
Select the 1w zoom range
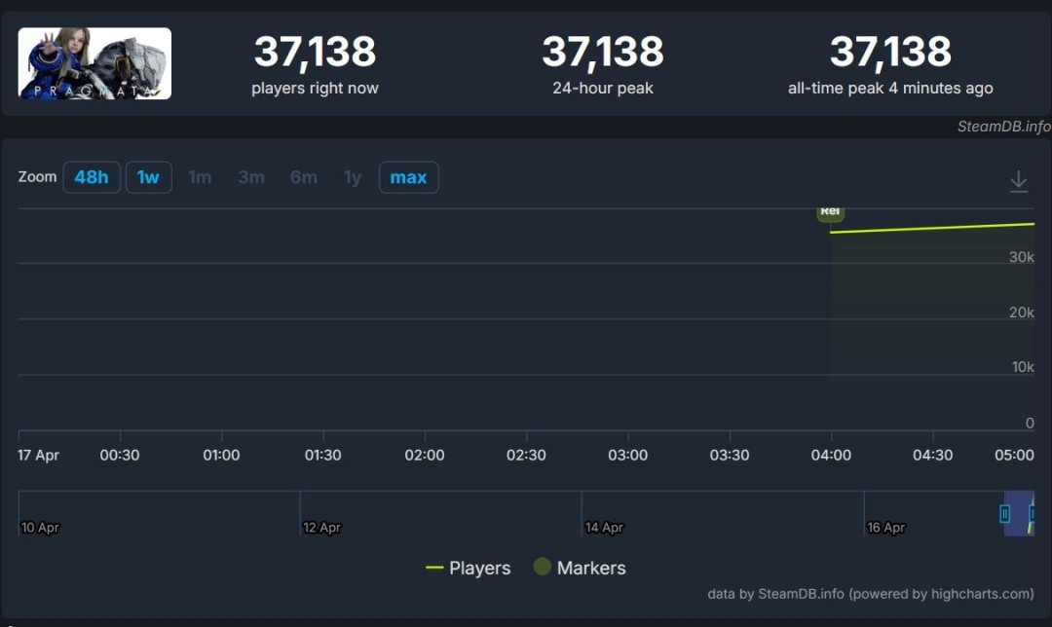click(x=148, y=177)
